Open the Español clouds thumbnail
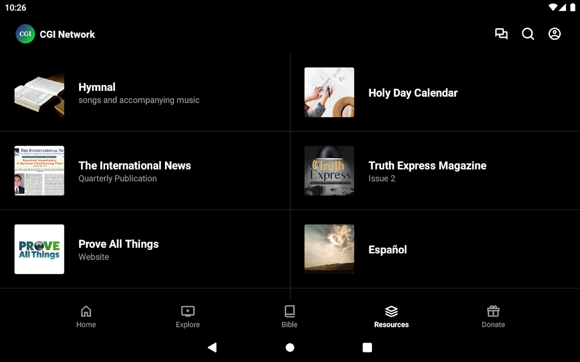The height and width of the screenshot is (362, 580). (x=329, y=249)
